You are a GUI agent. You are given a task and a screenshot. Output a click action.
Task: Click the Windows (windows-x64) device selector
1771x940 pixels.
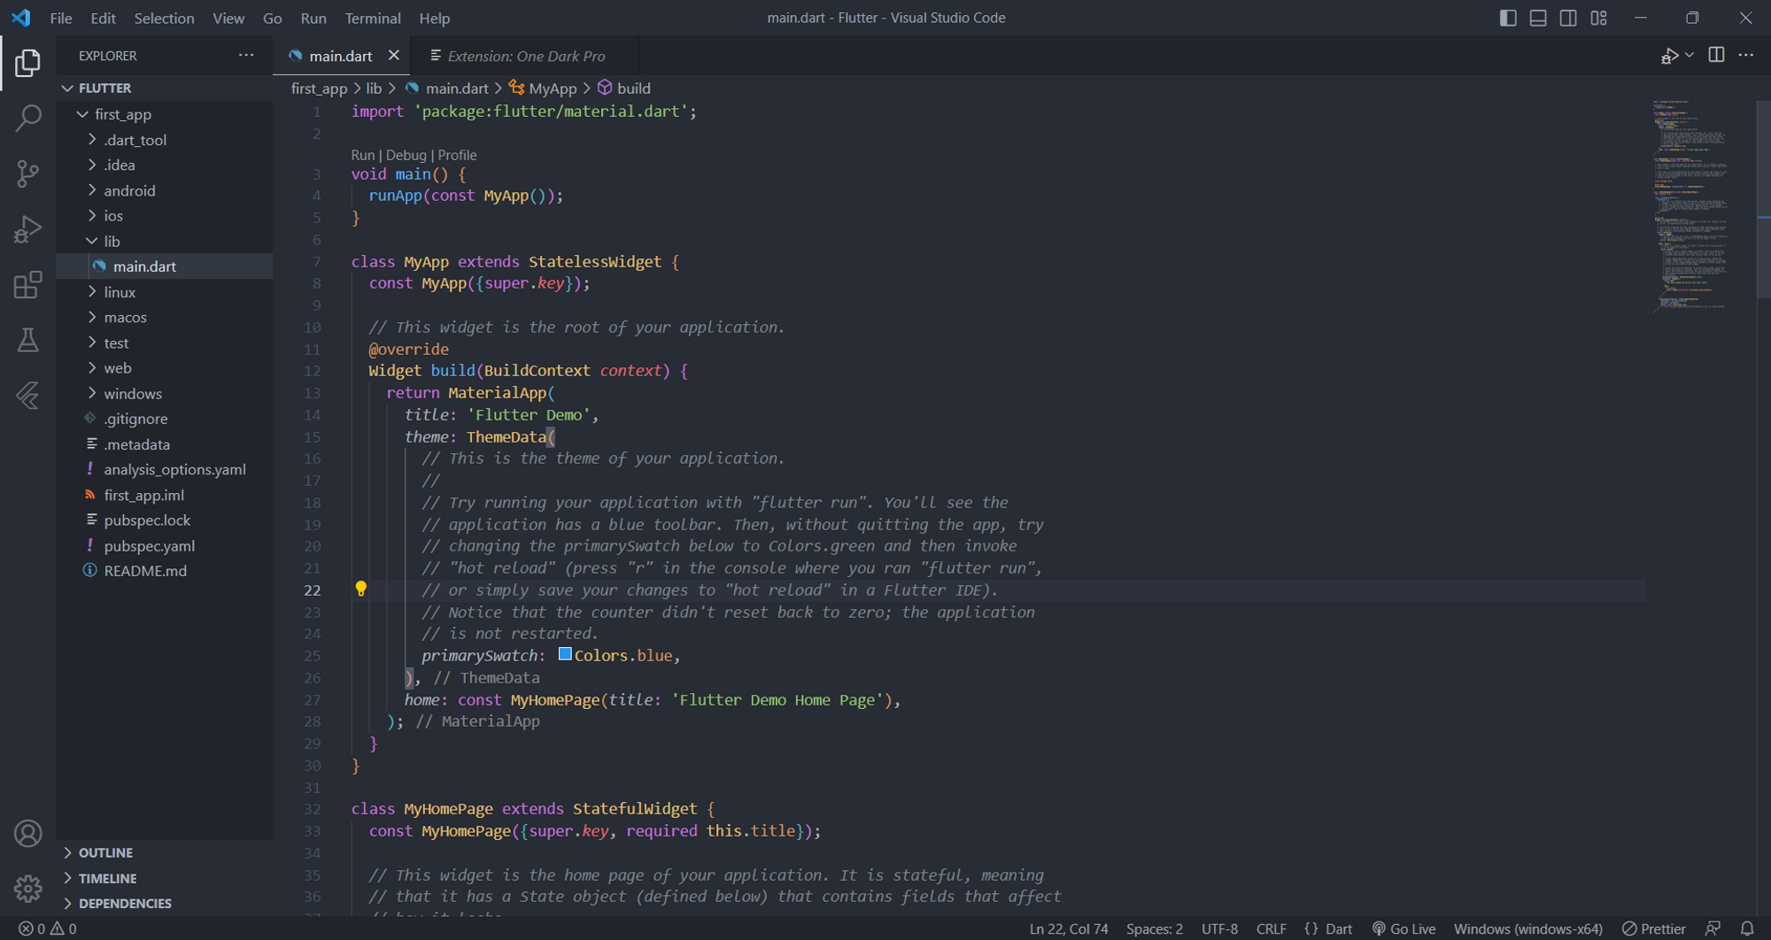coord(1527,928)
